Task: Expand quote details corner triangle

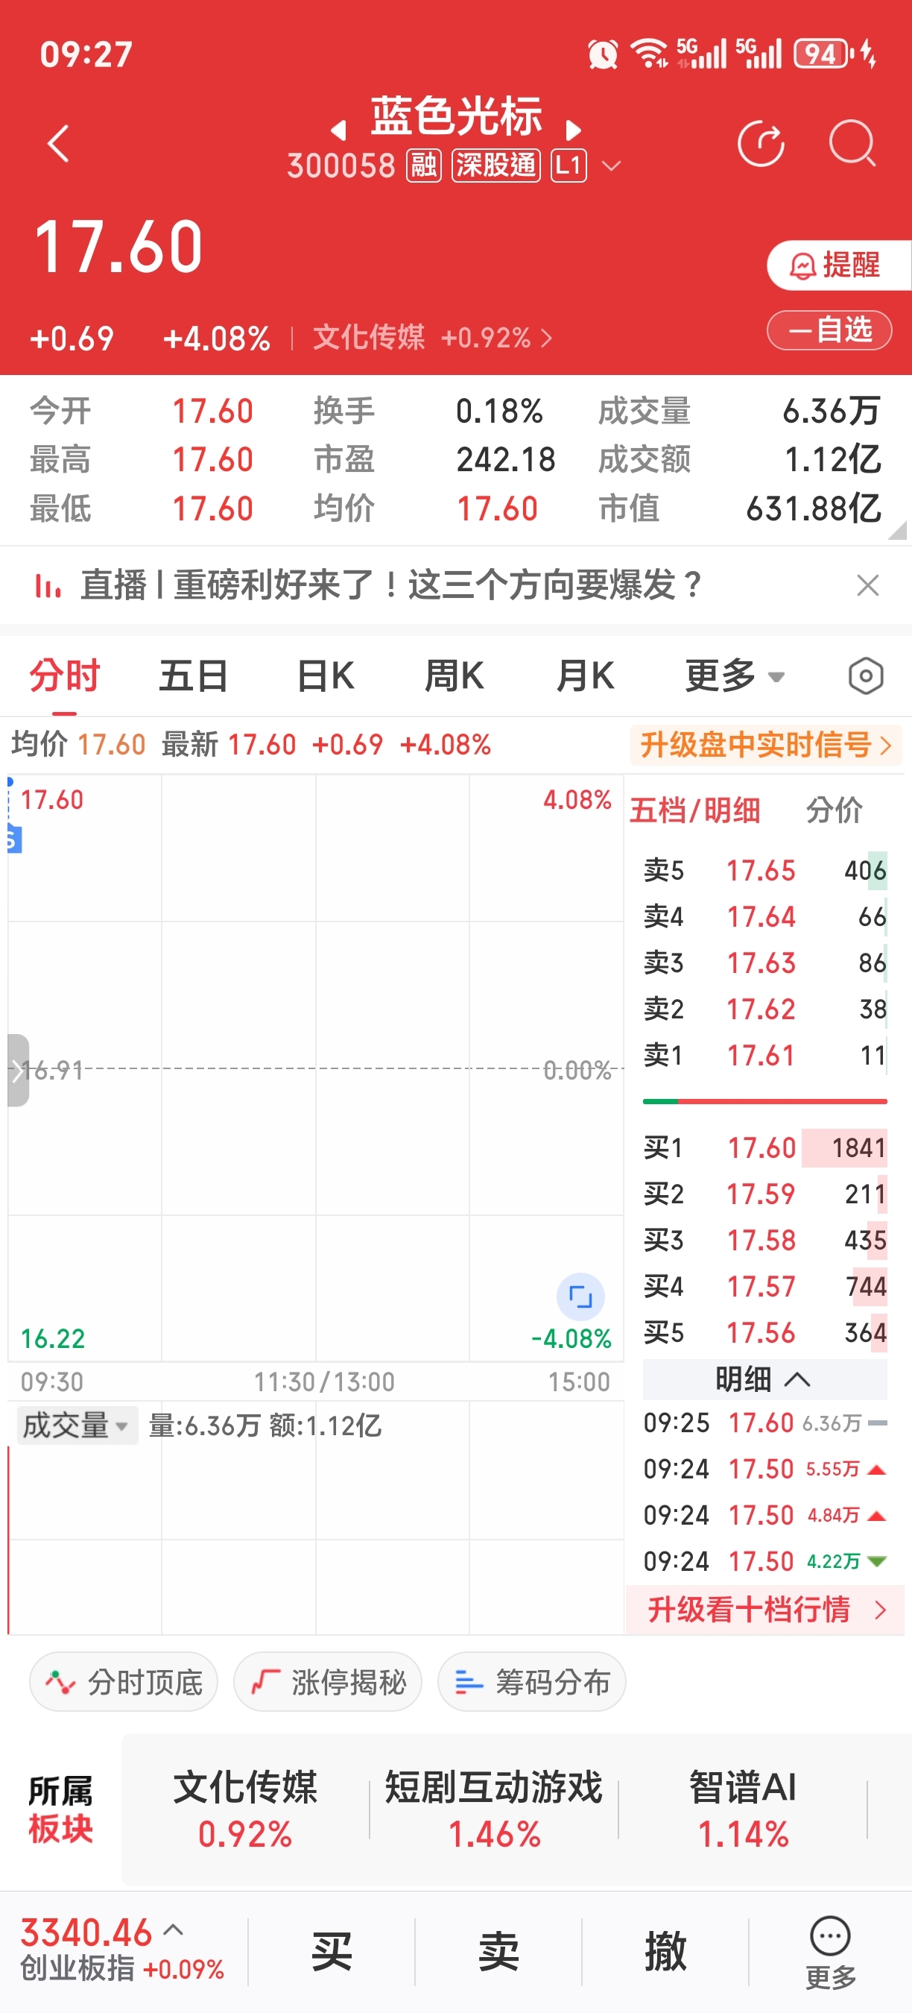Action: 897,531
